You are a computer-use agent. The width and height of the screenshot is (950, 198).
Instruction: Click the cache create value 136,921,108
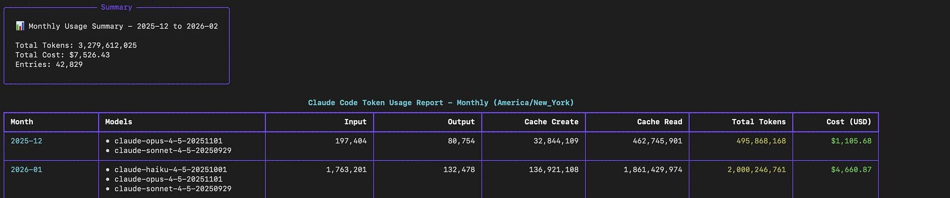pos(554,170)
